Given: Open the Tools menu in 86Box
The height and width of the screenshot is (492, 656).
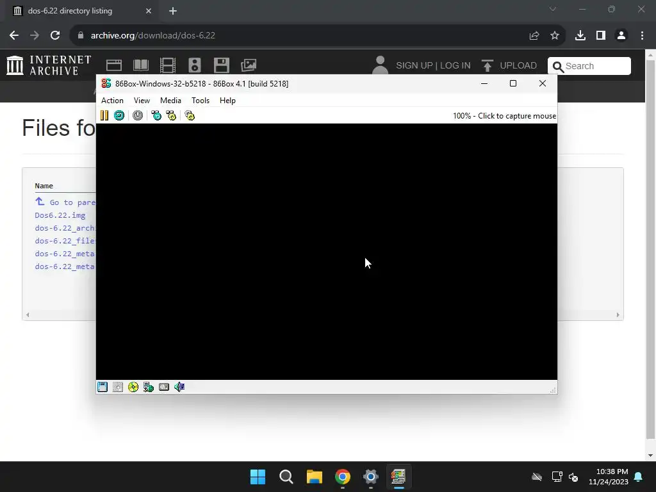Looking at the screenshot, I should pos(201,101).
